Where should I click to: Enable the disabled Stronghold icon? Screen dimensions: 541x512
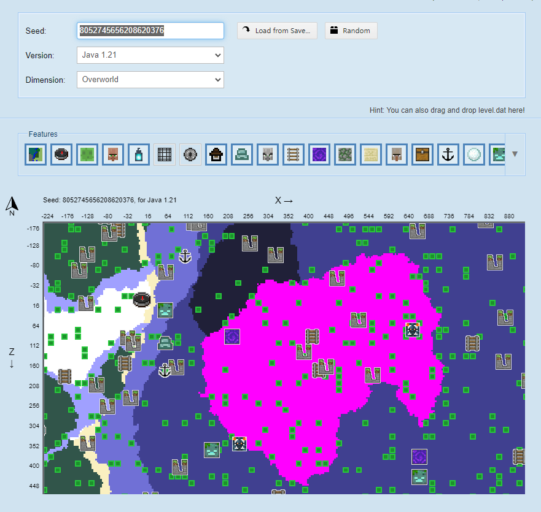point(190,155)
